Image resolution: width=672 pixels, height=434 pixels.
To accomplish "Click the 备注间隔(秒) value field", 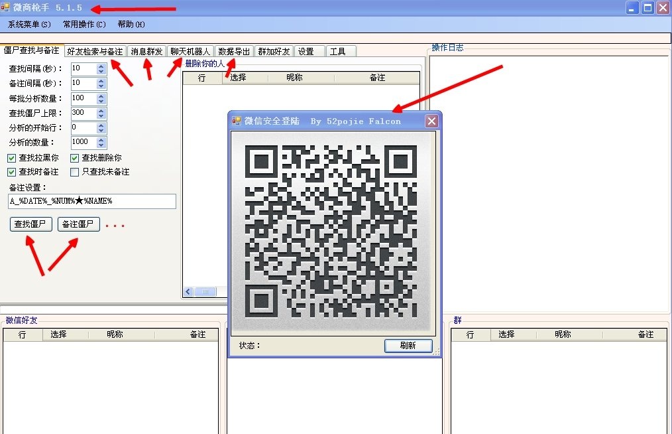I will 84,83.
